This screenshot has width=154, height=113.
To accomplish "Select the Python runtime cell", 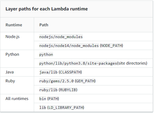I will tap(12, 54).
